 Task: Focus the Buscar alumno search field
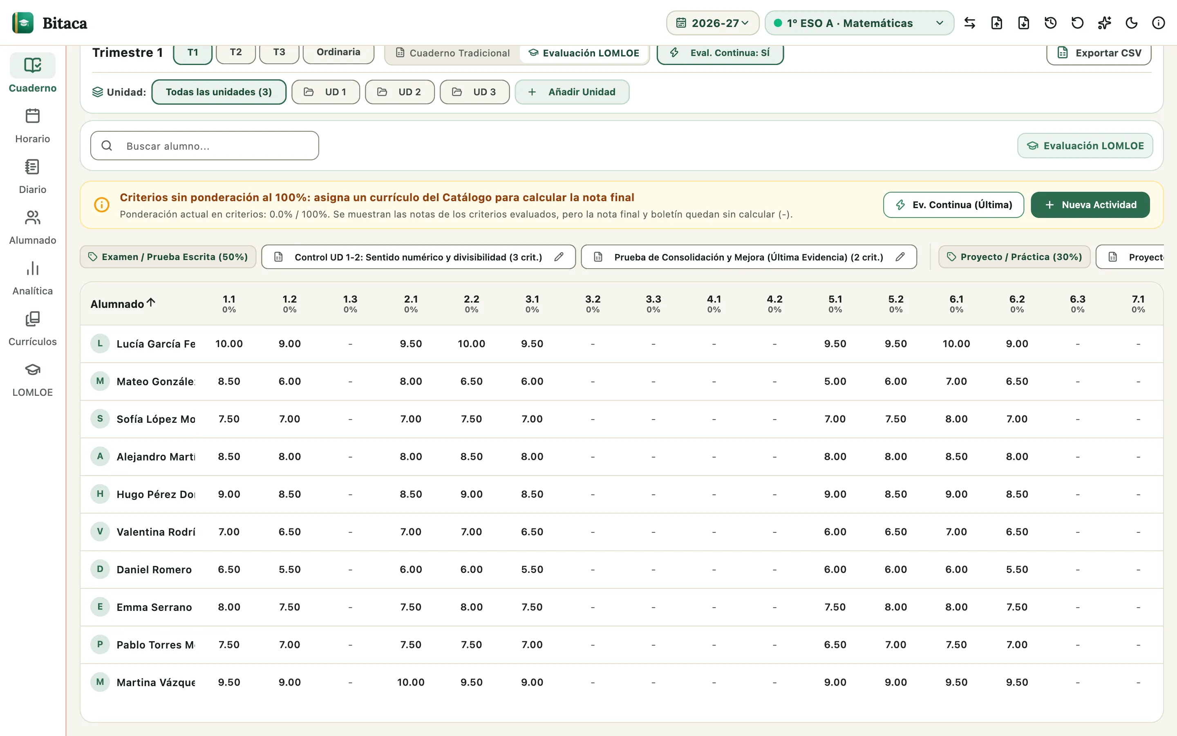click(204, 146)
